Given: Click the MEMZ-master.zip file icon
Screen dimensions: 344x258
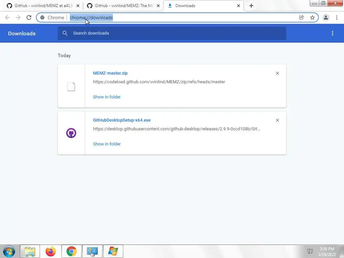Looking at the screenshot, I should pos(71,86).
